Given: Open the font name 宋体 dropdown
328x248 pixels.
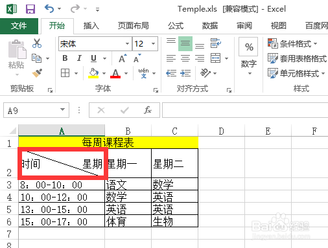Looking at the screenshot, I should pyautogui.click(x=128, y=44).
